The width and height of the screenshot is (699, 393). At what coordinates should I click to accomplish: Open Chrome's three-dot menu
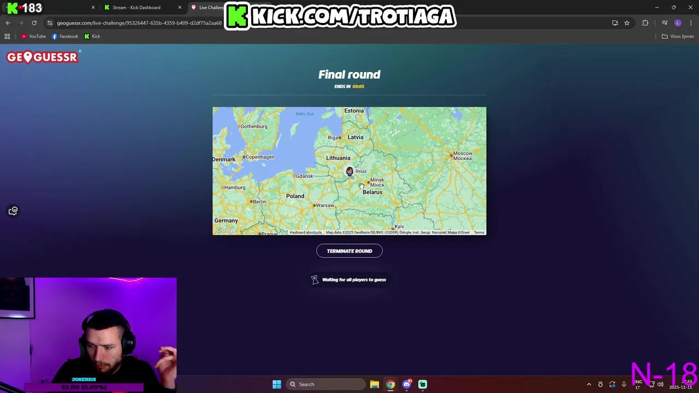691,23
